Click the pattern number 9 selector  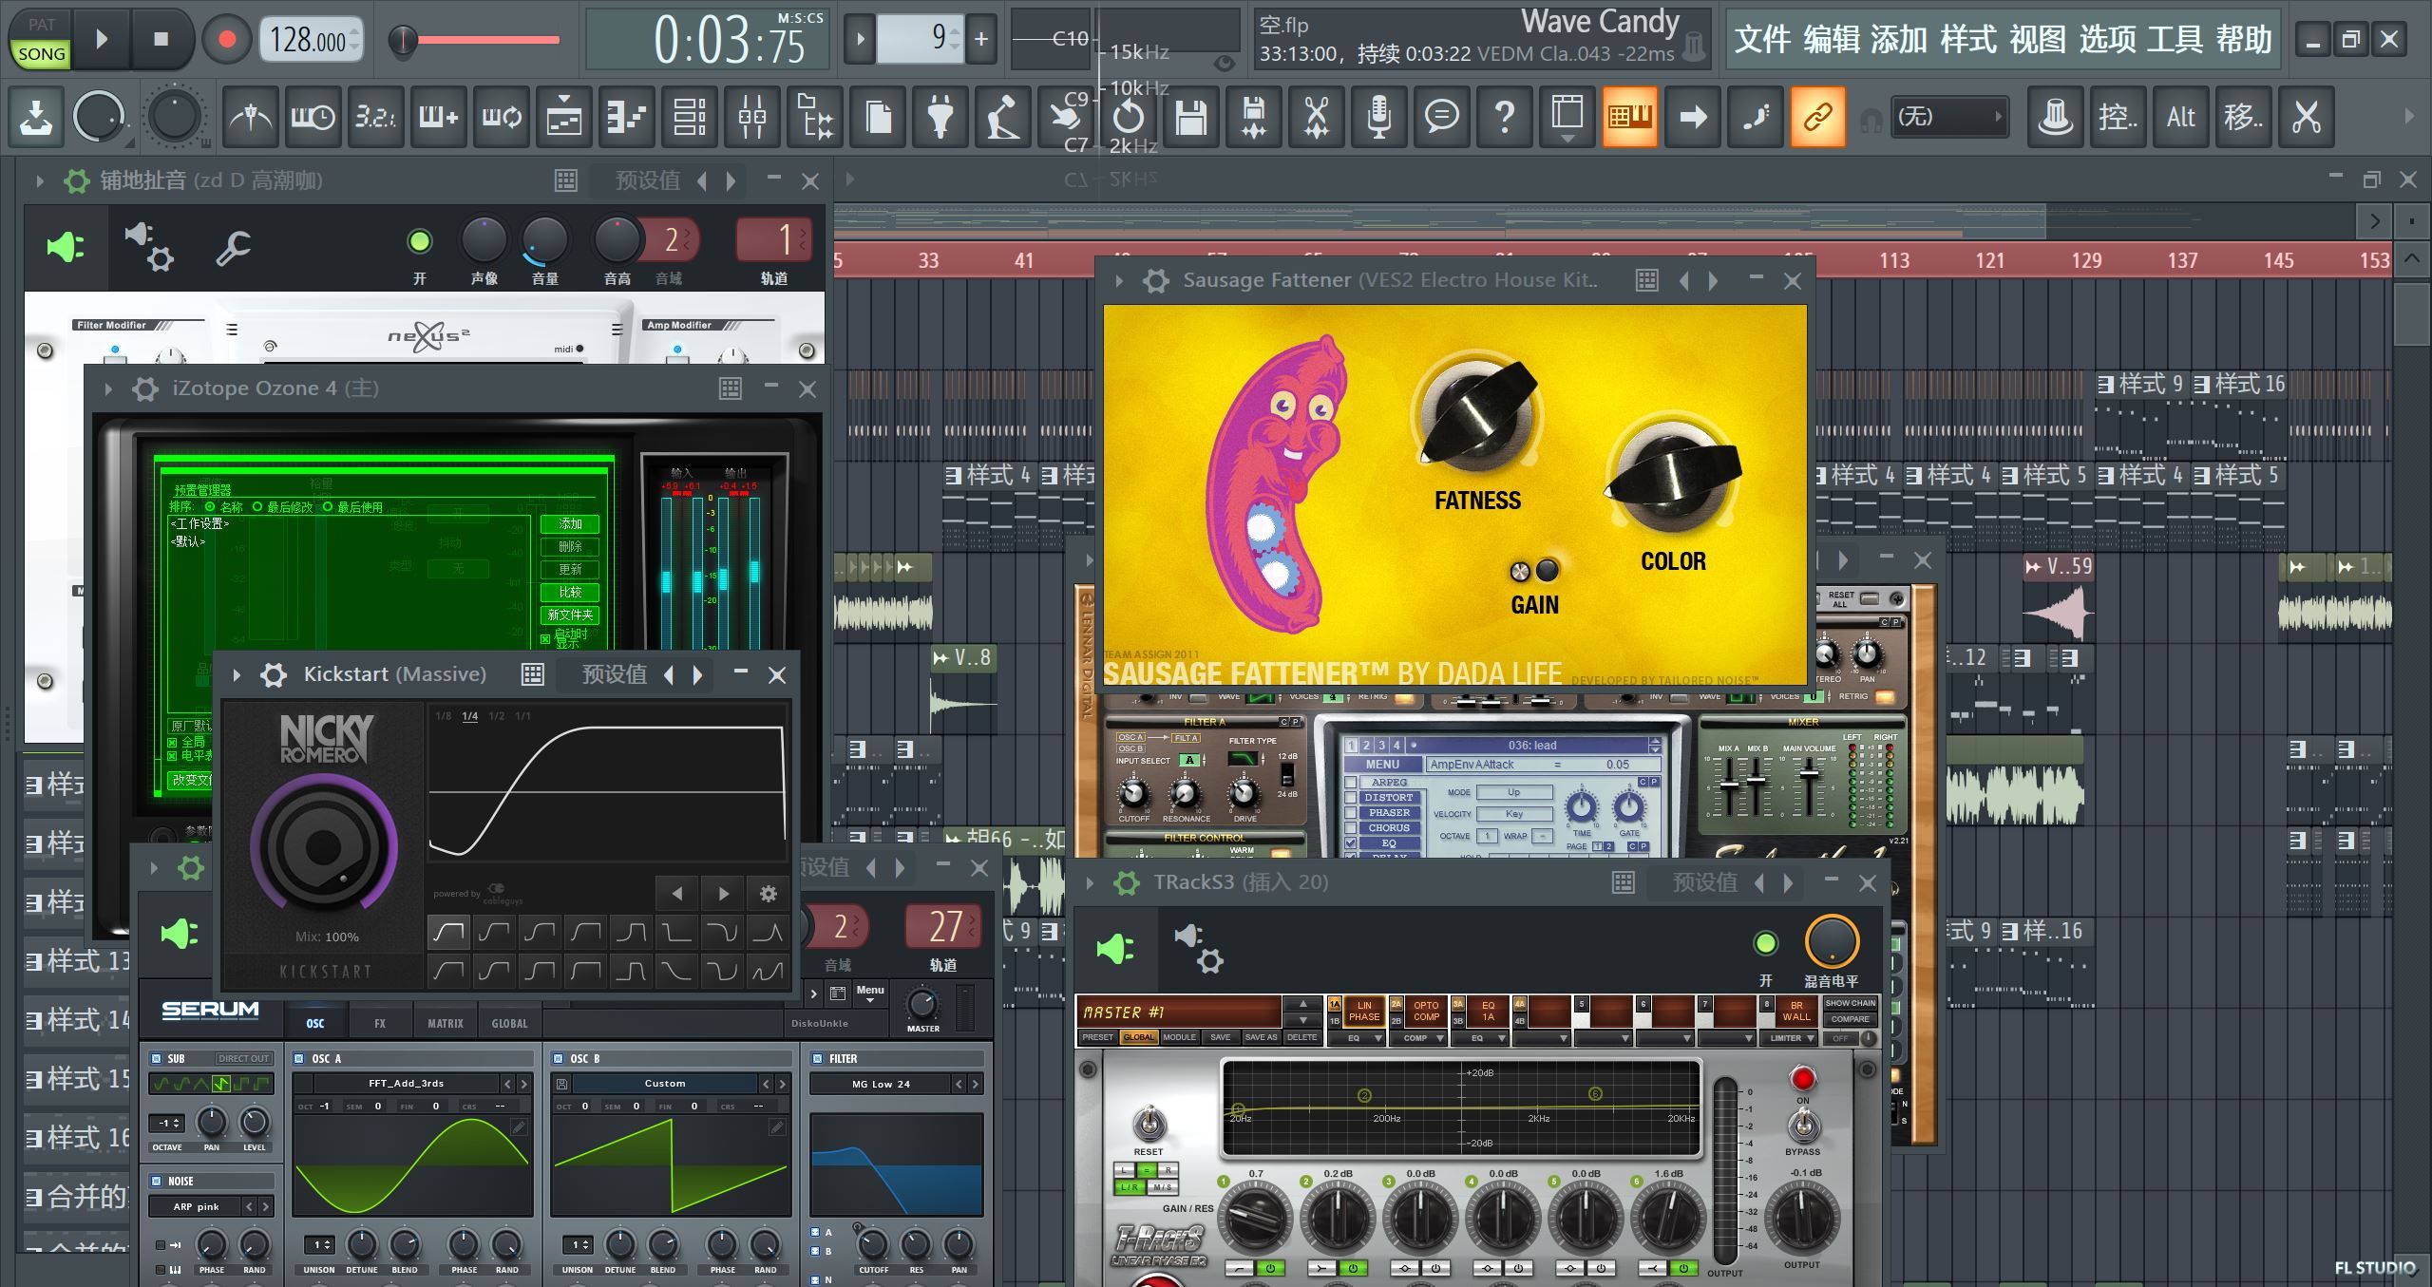pyautogui.click(x=920, y=39)
